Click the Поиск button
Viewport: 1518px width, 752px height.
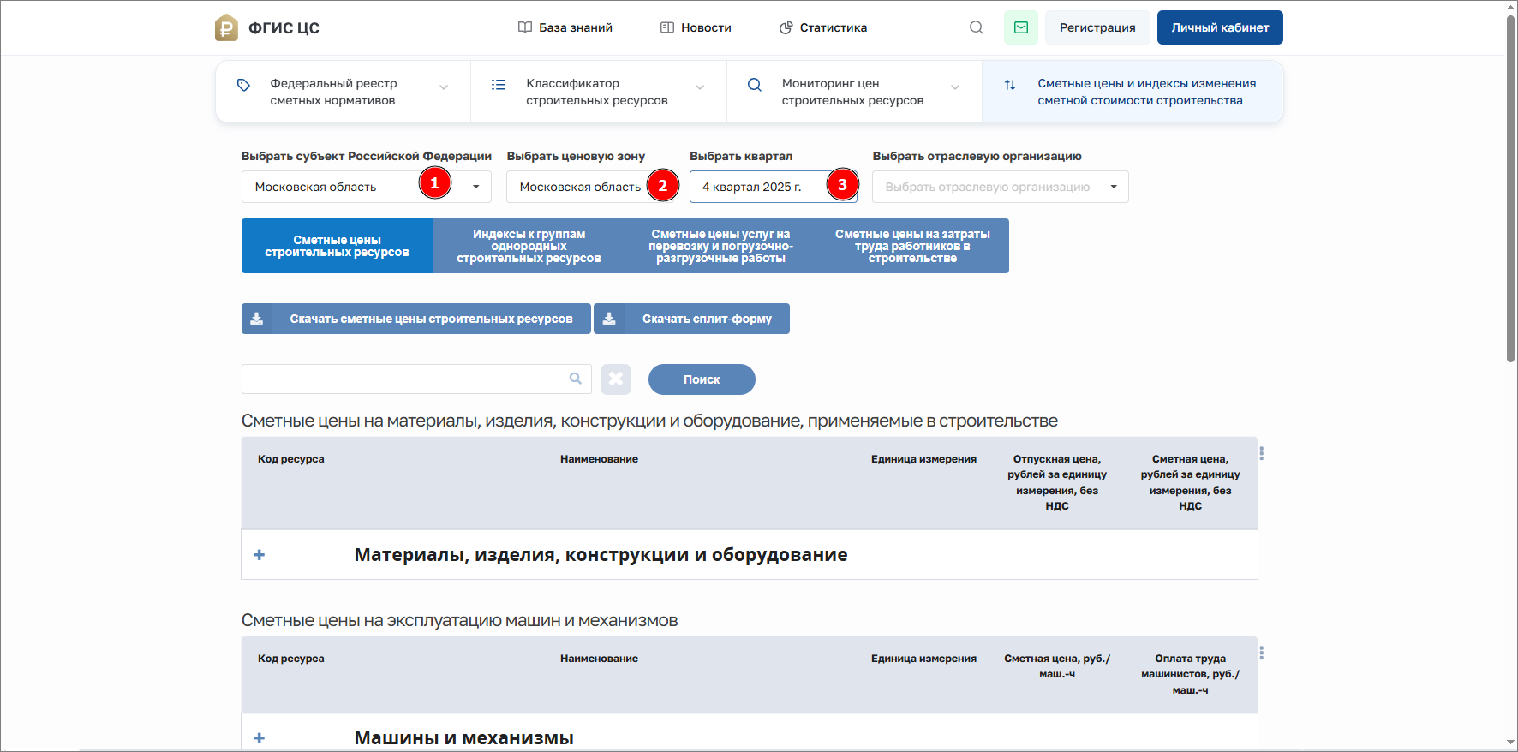[x=702, y=379]
